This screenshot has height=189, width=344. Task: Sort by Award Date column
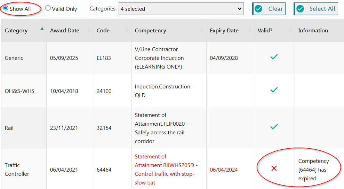pyautogui.click(x=65, y=31)
